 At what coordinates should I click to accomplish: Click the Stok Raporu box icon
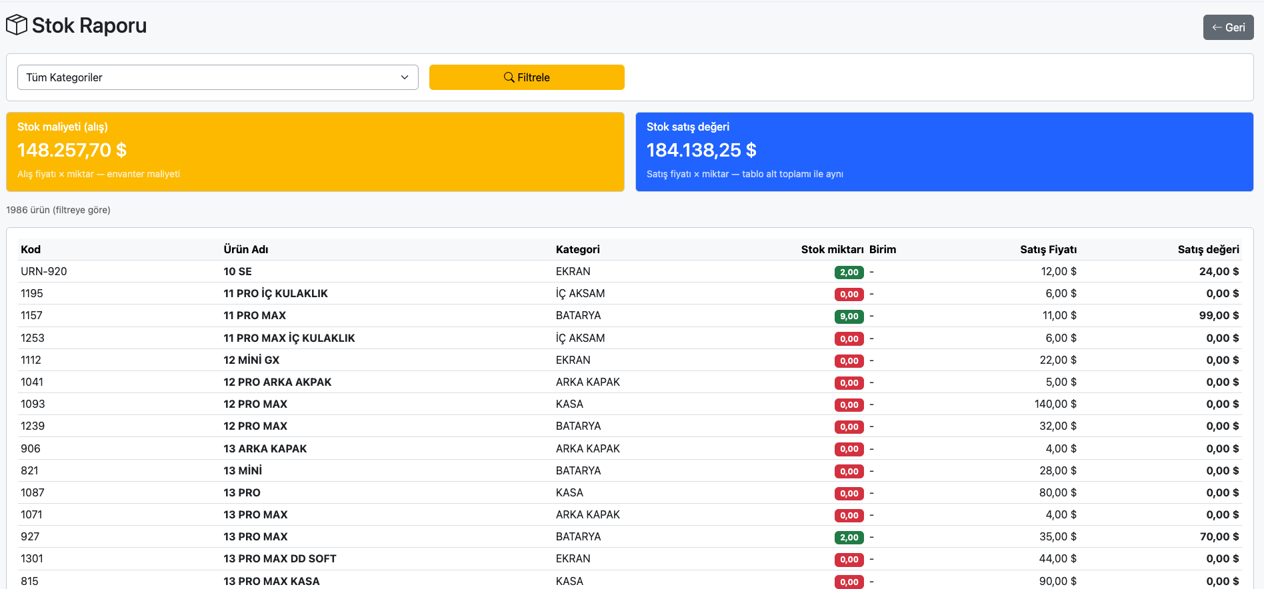click(x=17, y=25)
